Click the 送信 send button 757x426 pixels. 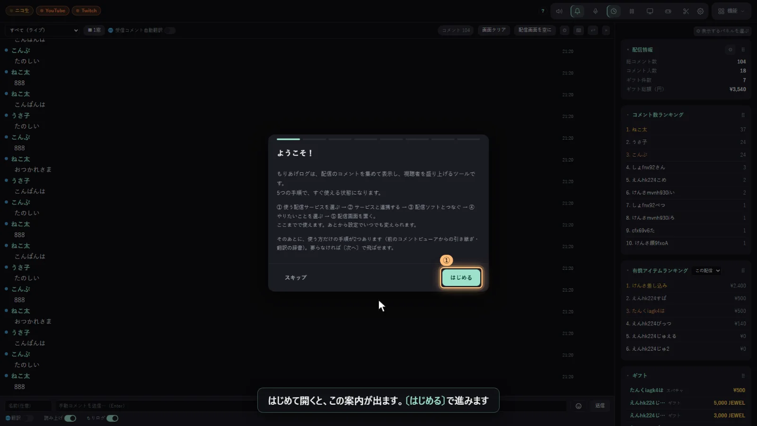(600, 406)
